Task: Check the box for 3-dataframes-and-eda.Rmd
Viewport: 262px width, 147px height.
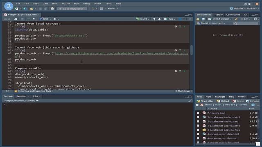Action: click(x=198, y=126)
